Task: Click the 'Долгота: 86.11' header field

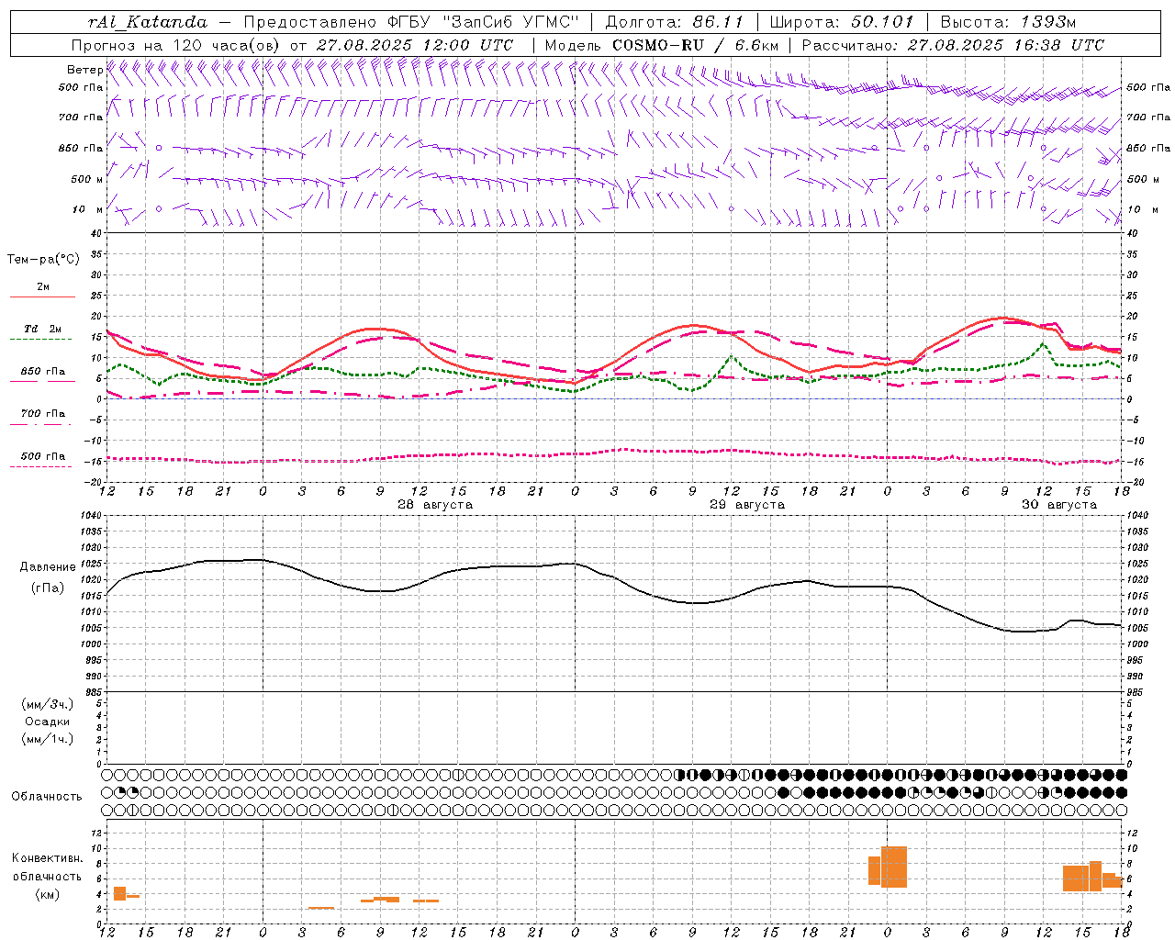Action: point(675,22)
